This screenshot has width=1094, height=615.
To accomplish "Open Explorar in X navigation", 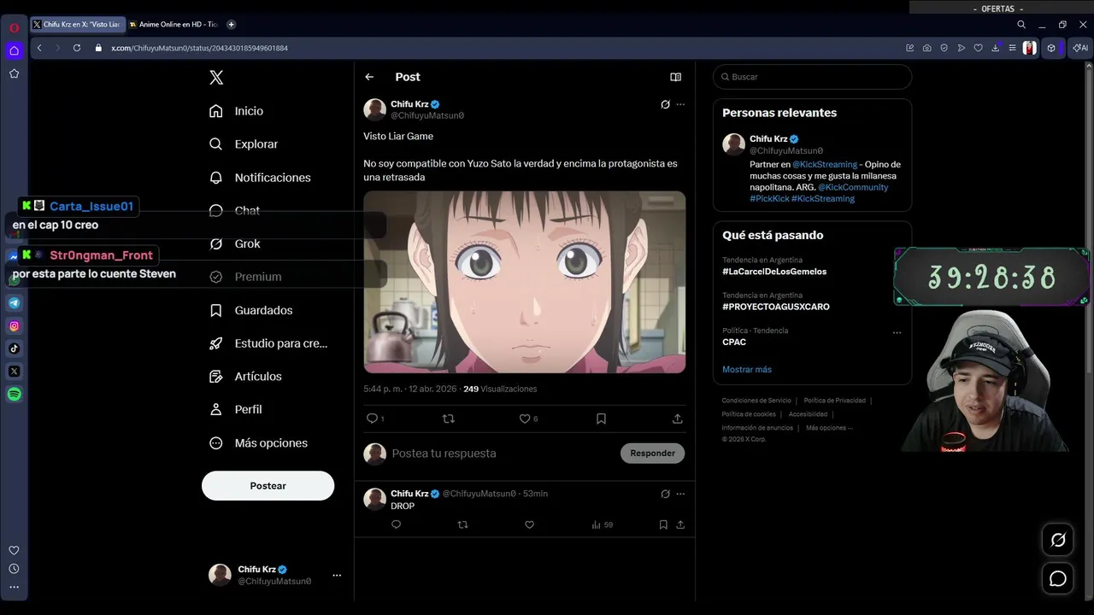I will tap(244, 144).
